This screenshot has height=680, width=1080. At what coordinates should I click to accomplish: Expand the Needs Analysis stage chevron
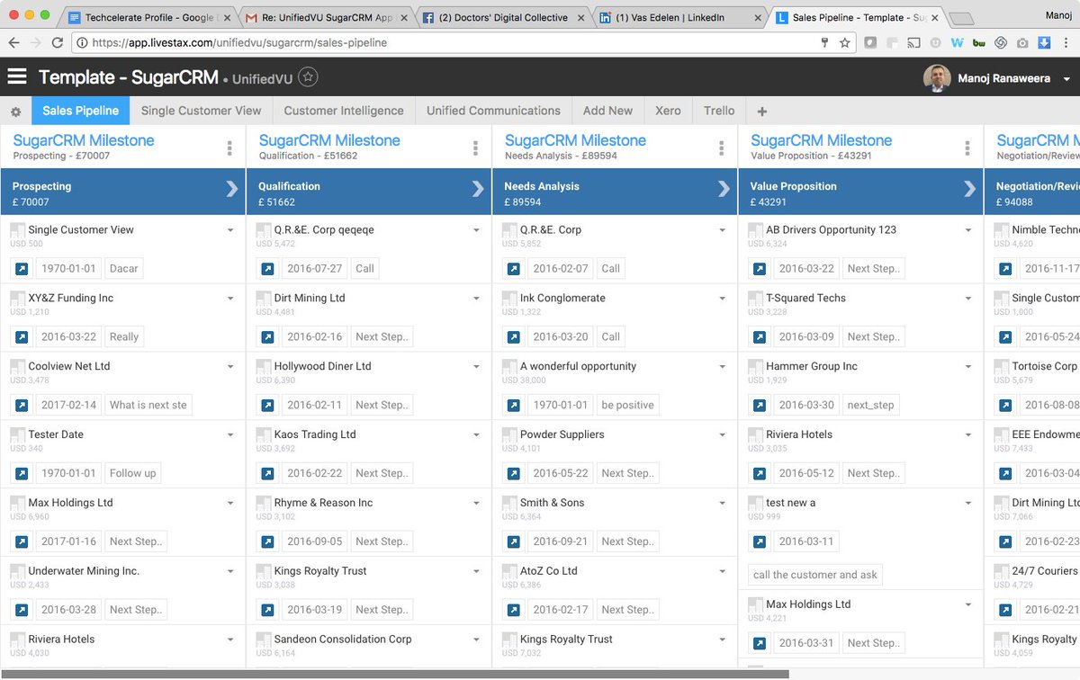coord(724,188)
